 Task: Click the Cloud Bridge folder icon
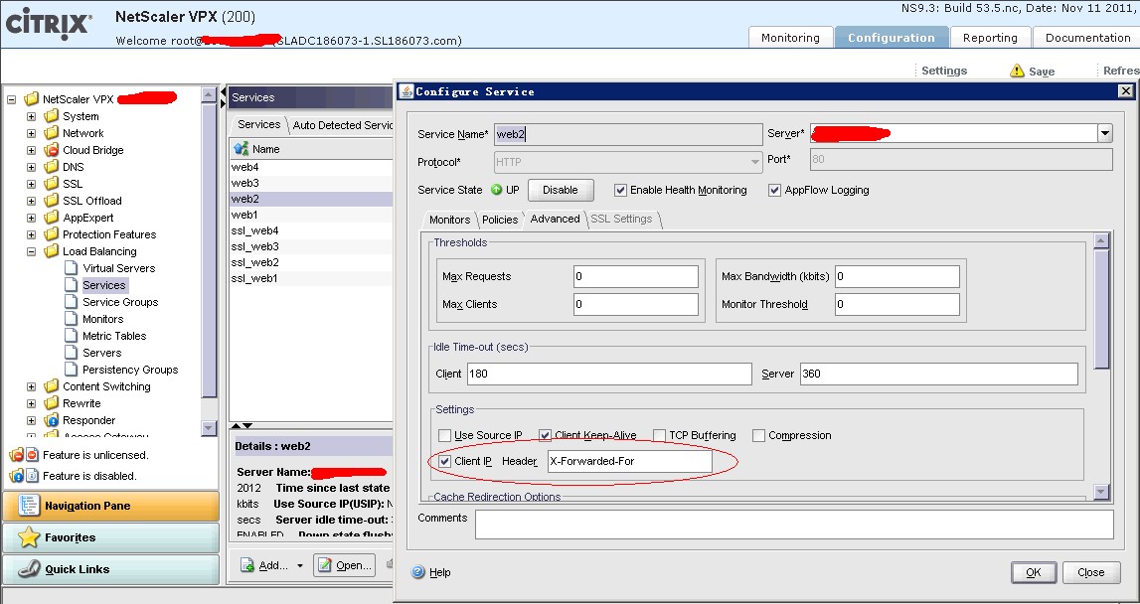[51, 150]
